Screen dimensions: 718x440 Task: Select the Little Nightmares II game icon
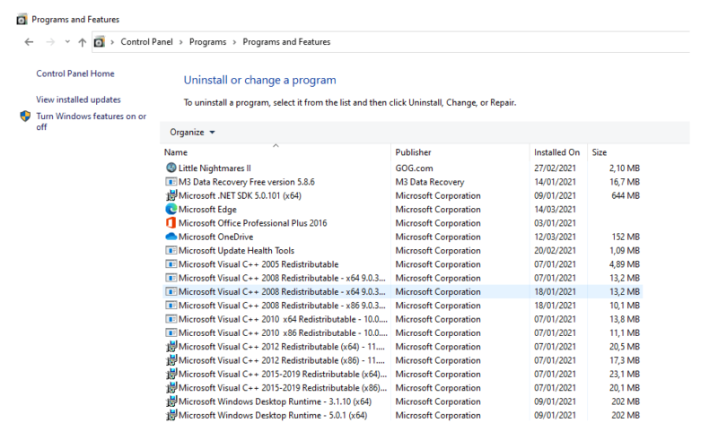coord(171,168)
